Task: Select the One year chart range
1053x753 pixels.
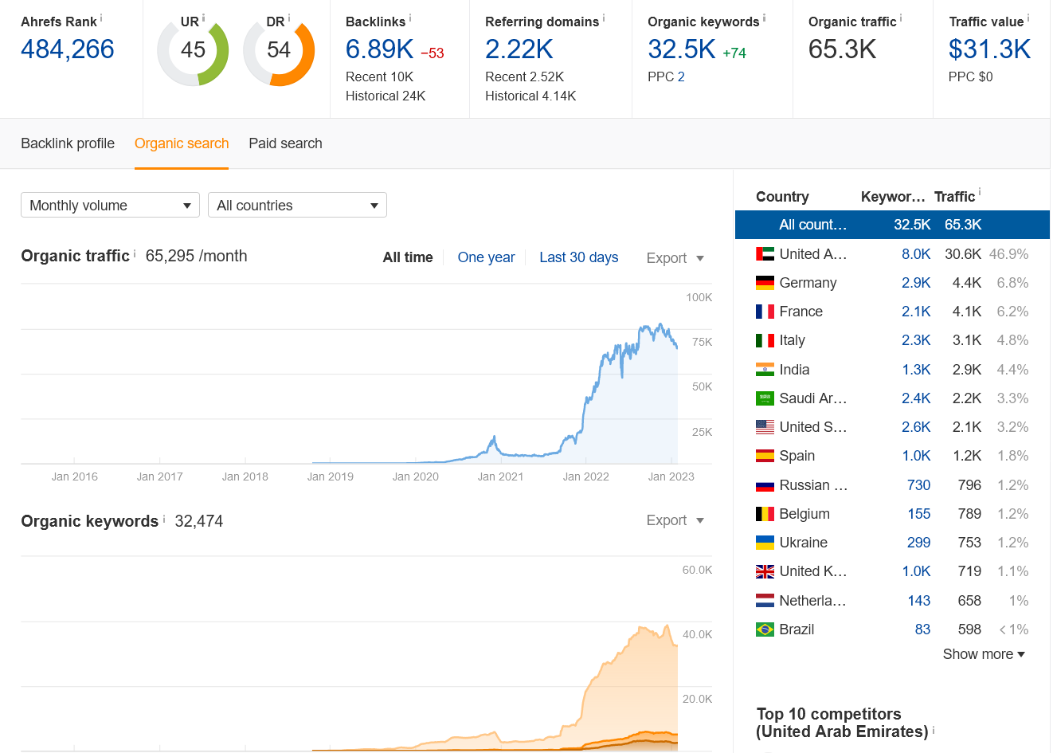Action: click(486, 257)
